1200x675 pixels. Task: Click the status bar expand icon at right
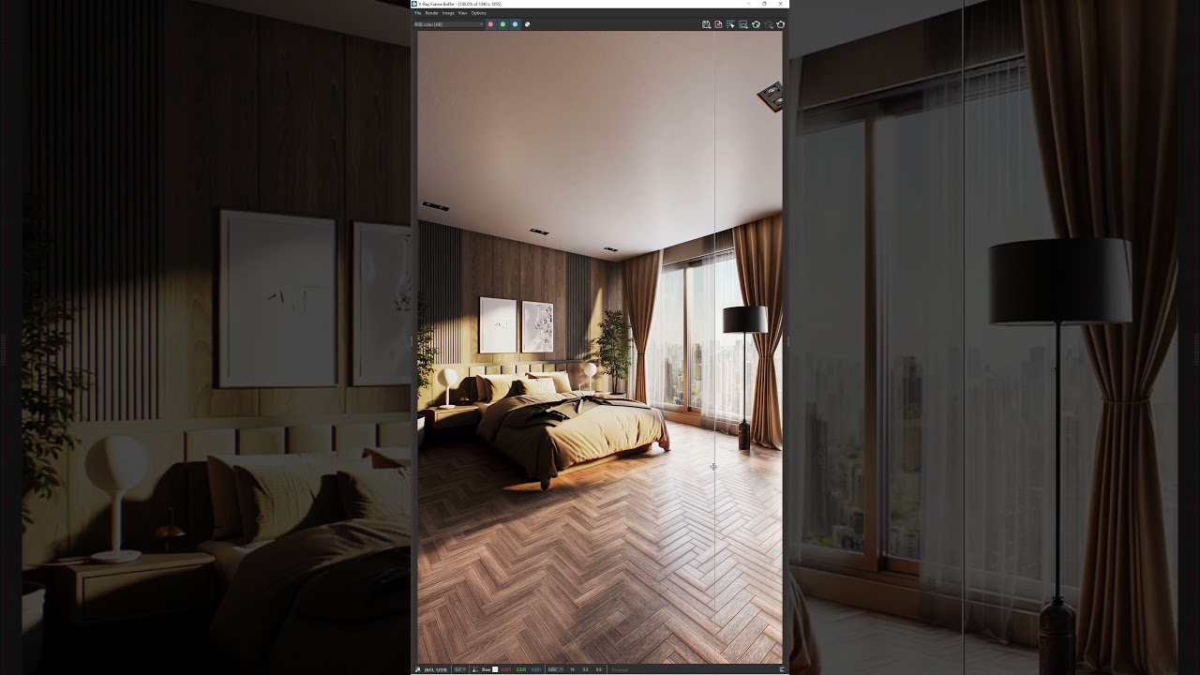783,669
